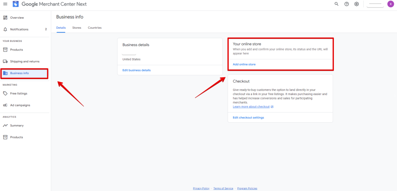Click the Free listings tag icon
The image size is (397, 191).
(5, 93)
